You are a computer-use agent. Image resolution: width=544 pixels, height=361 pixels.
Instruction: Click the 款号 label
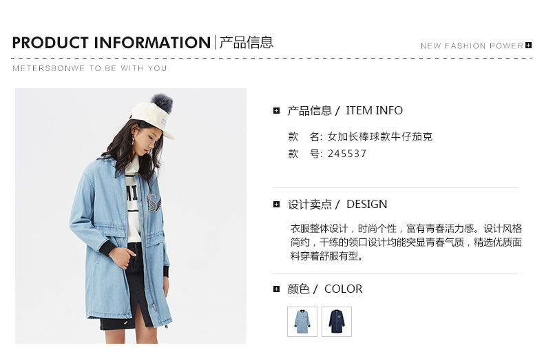click(305, 154)
